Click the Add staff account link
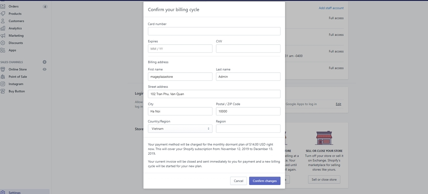 point(331,8)
